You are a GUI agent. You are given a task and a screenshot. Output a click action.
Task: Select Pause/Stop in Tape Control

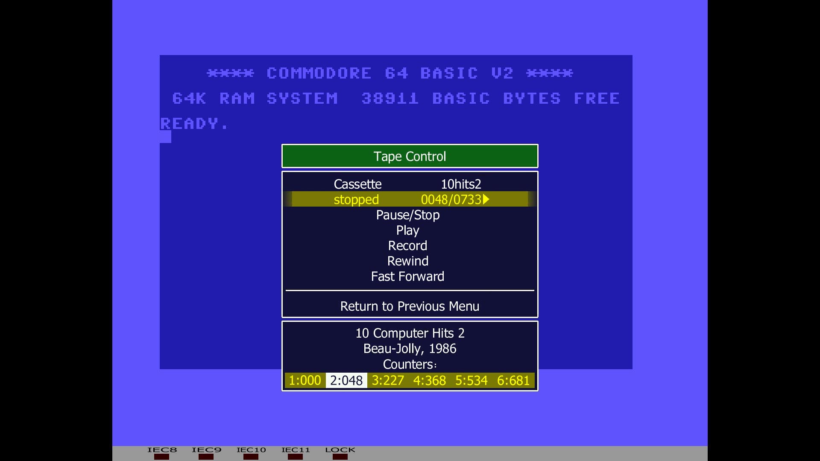pos(408,215)
